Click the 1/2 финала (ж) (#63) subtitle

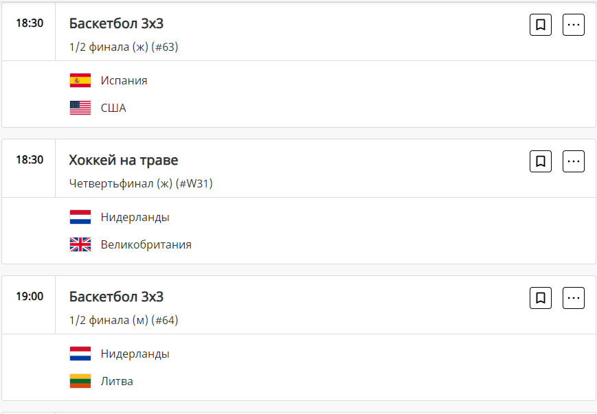pos(124,47)
